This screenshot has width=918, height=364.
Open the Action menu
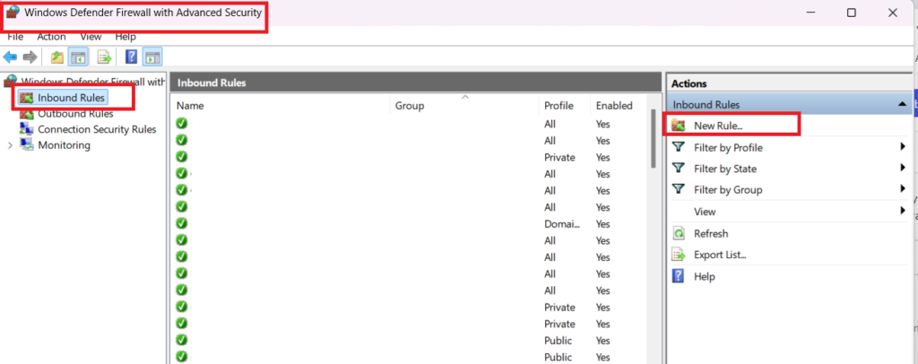51,36
